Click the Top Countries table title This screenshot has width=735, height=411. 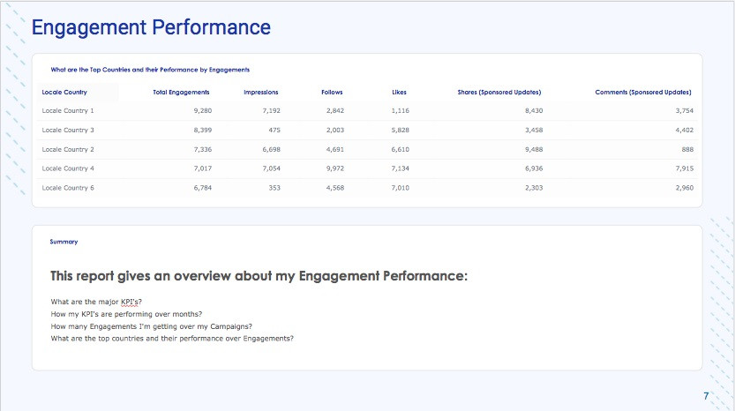(x=150, y=70)
